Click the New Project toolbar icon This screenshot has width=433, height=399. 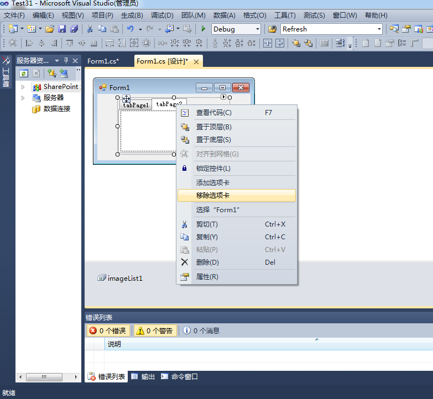(x=13, y=29)
